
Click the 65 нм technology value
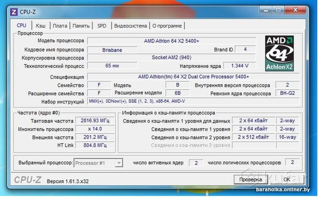[x=112, y=66]
